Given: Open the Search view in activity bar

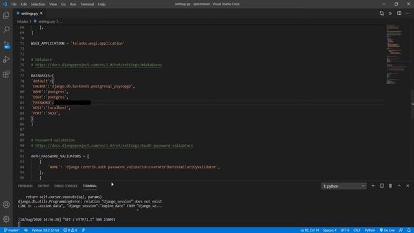Looking at the screenshot, I should [6, 30].
